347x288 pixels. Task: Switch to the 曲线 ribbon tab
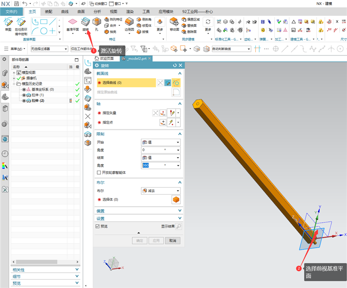(x=65, y=12)
